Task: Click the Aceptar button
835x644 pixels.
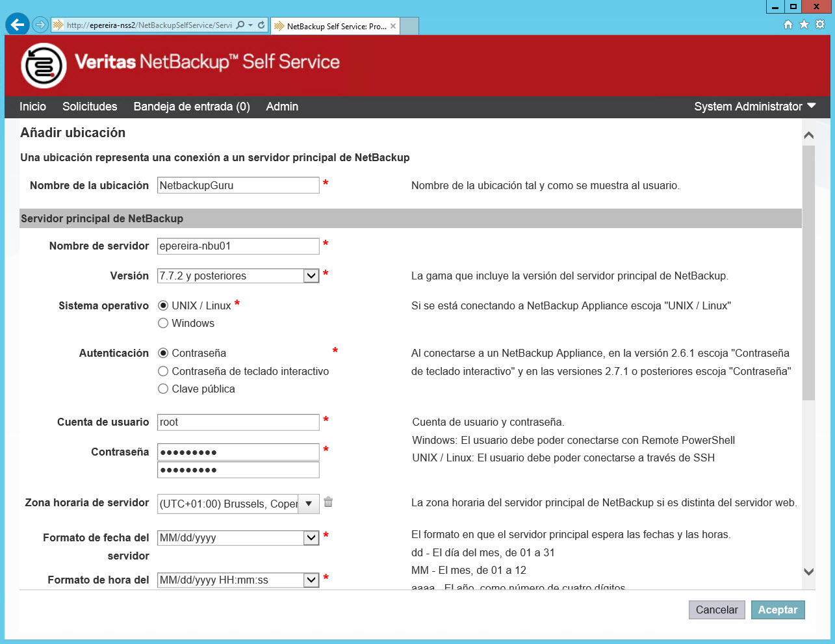Action: [778, 610]
